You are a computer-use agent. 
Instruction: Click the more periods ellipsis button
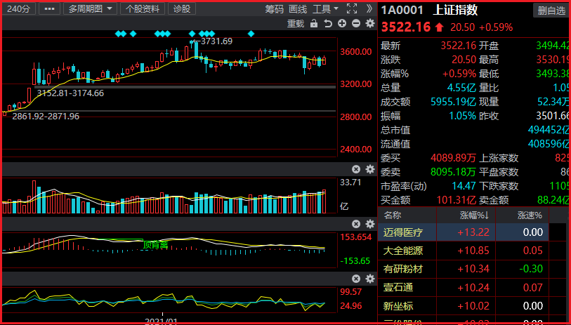pyautogui.click(x=48, y=8)
